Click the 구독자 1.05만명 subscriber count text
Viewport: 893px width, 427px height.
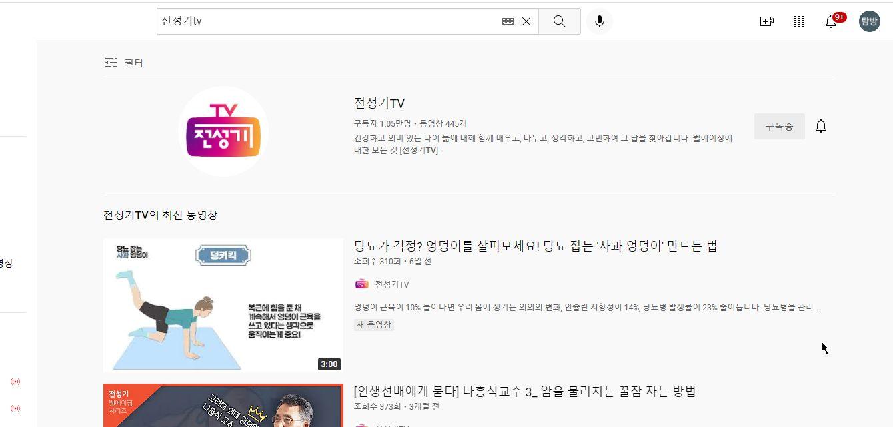pyautogui.click(x=383, y=124)
